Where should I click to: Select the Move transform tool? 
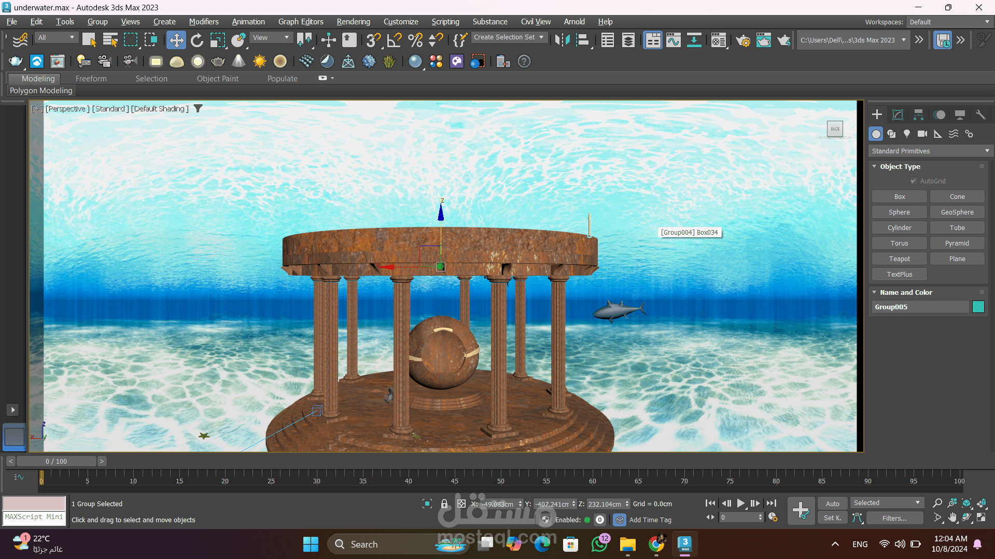176,40
